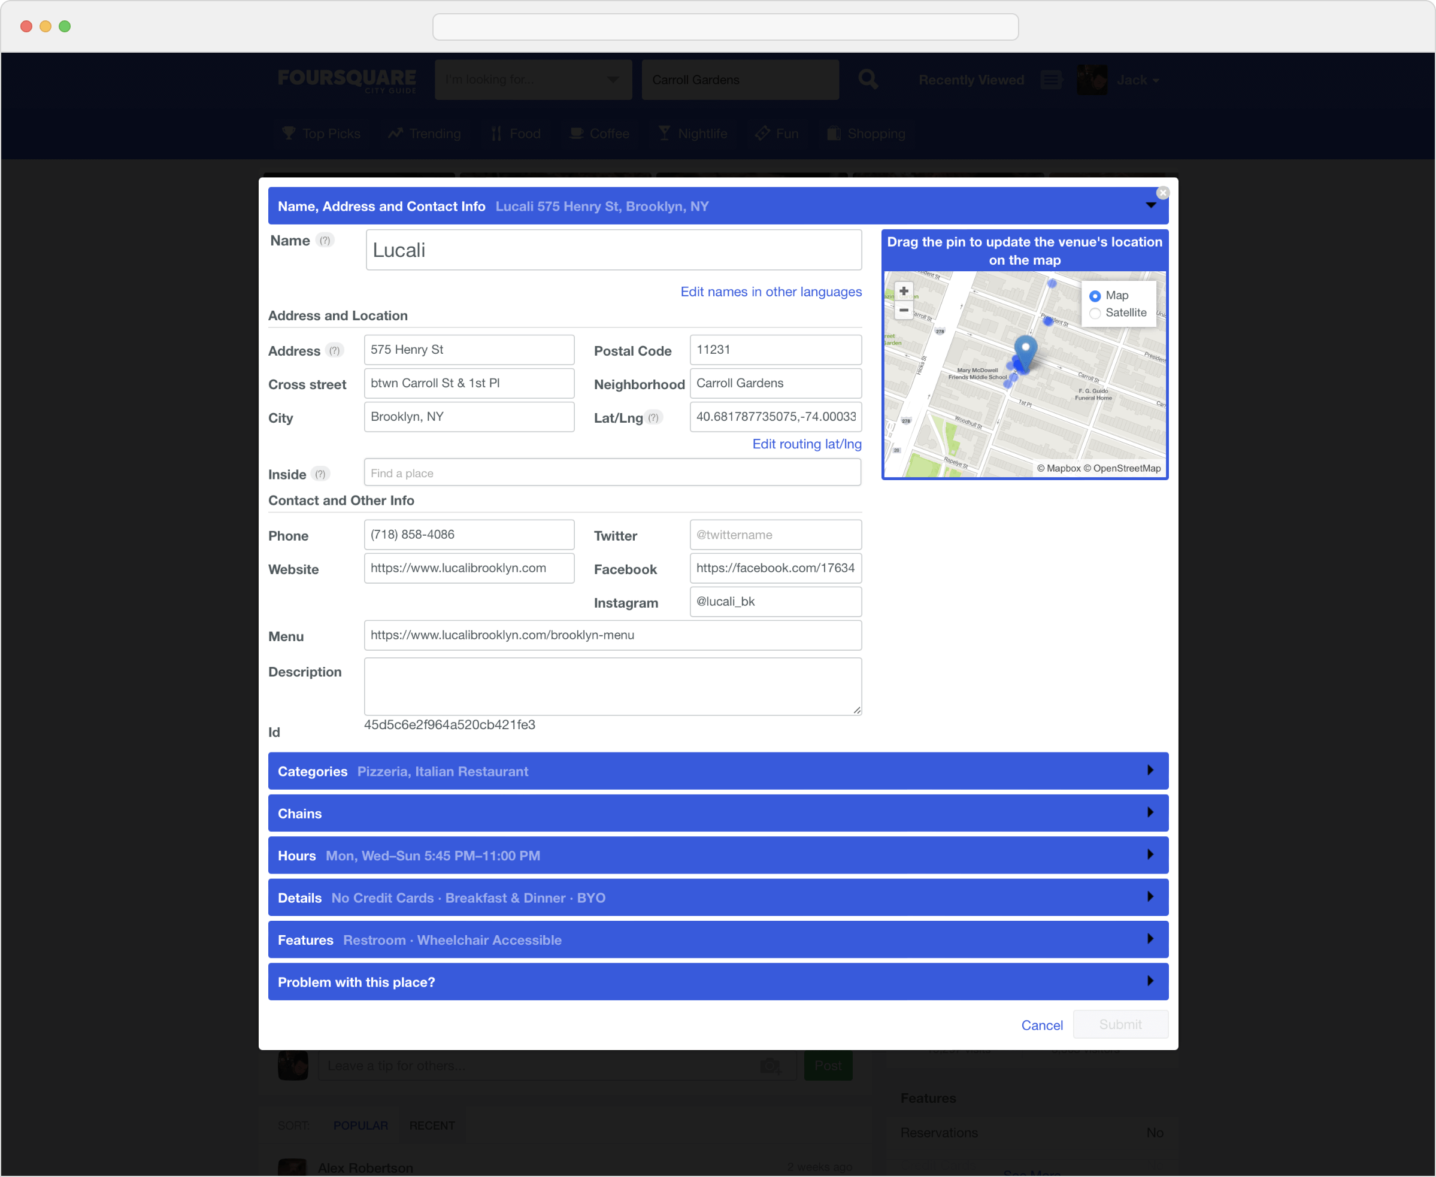Click the map zoom in plus icon
The height and width of the screenshot is (1177, 1436).
tap(903, 292)
